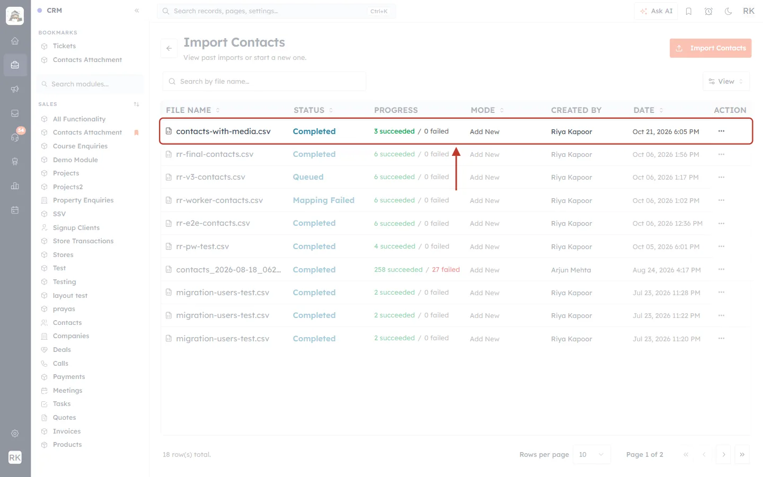The width and height of the screenshot is (763, 477).
Task: Click the RK avatar at bottom of left rail
Action: (x=15, y=457)
